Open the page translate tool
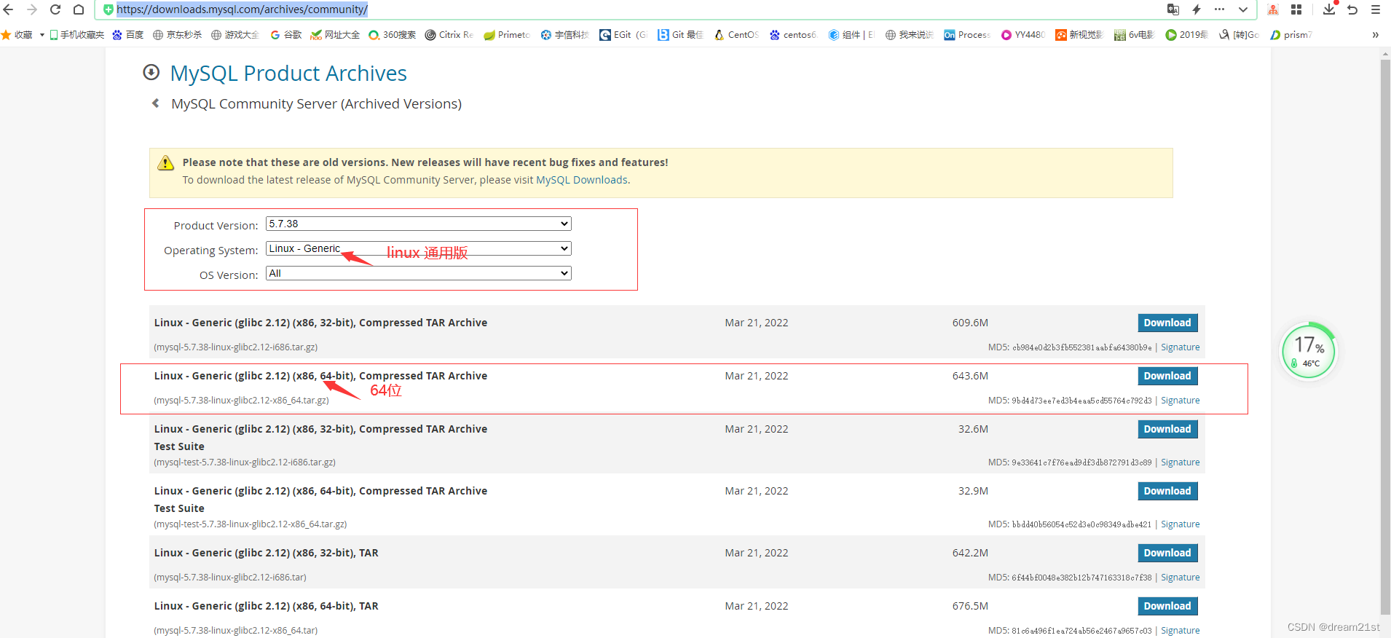 tap(1173, 9)
